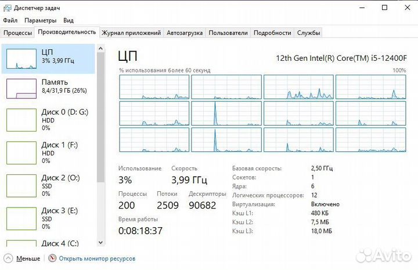Screen dimensions: 418x270
Task: Click the Виртуализация value Включено
Action: click(x=325, y=205)
